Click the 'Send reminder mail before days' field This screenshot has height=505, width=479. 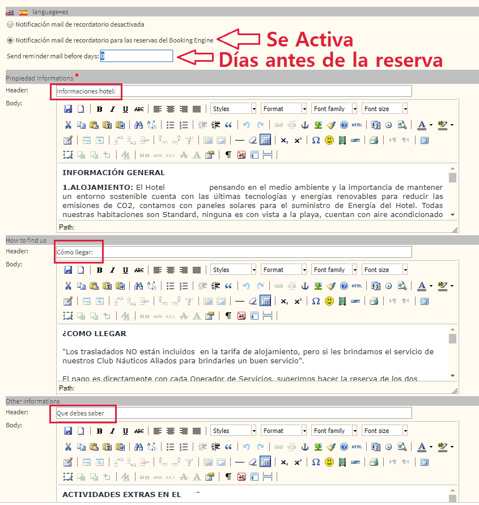coord(137,56)
